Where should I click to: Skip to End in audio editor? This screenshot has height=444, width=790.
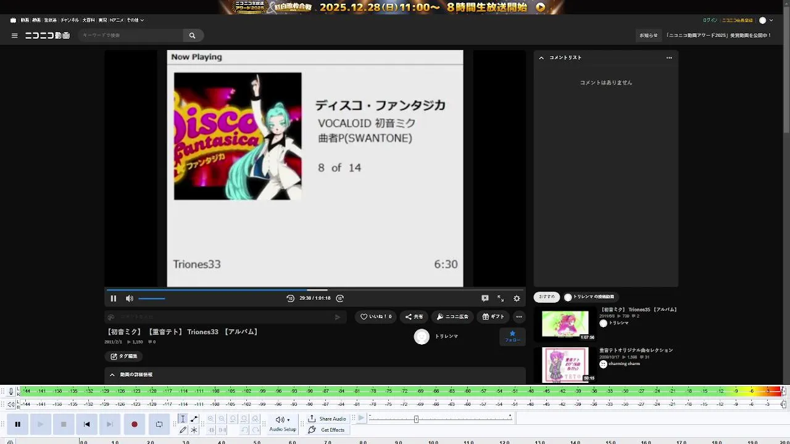(x=110, y=424)
